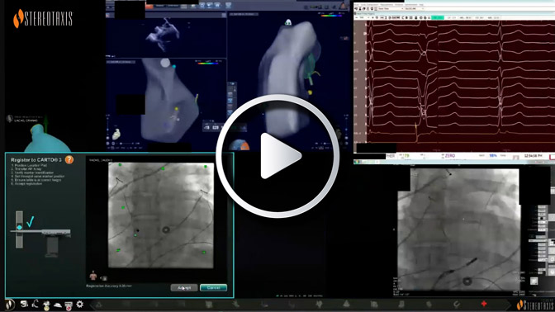555x312 pixels.
Task: Select the orange tab in CARTO top bar
Action: [x=149, y=6]
